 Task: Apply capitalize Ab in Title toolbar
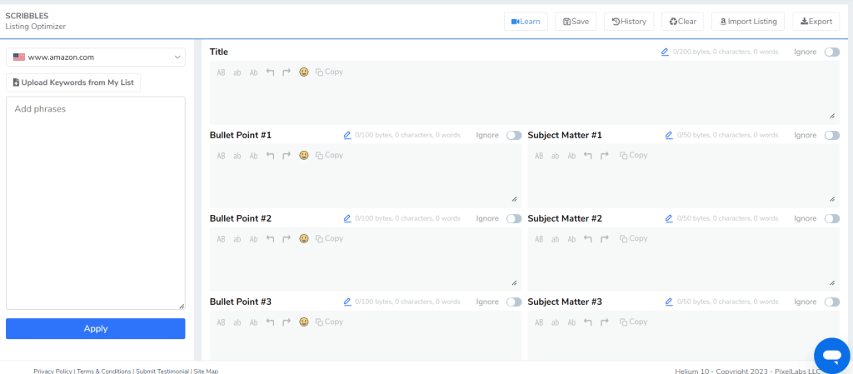click(x=253, y=72)
